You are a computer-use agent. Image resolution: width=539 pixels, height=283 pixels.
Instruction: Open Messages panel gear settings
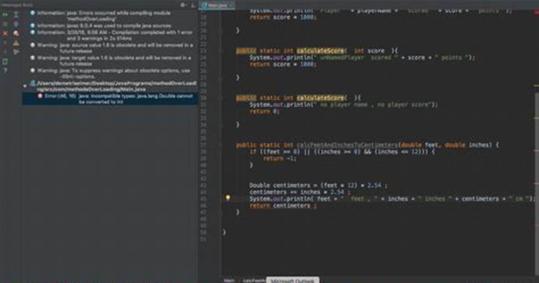[x=183, y=5]
